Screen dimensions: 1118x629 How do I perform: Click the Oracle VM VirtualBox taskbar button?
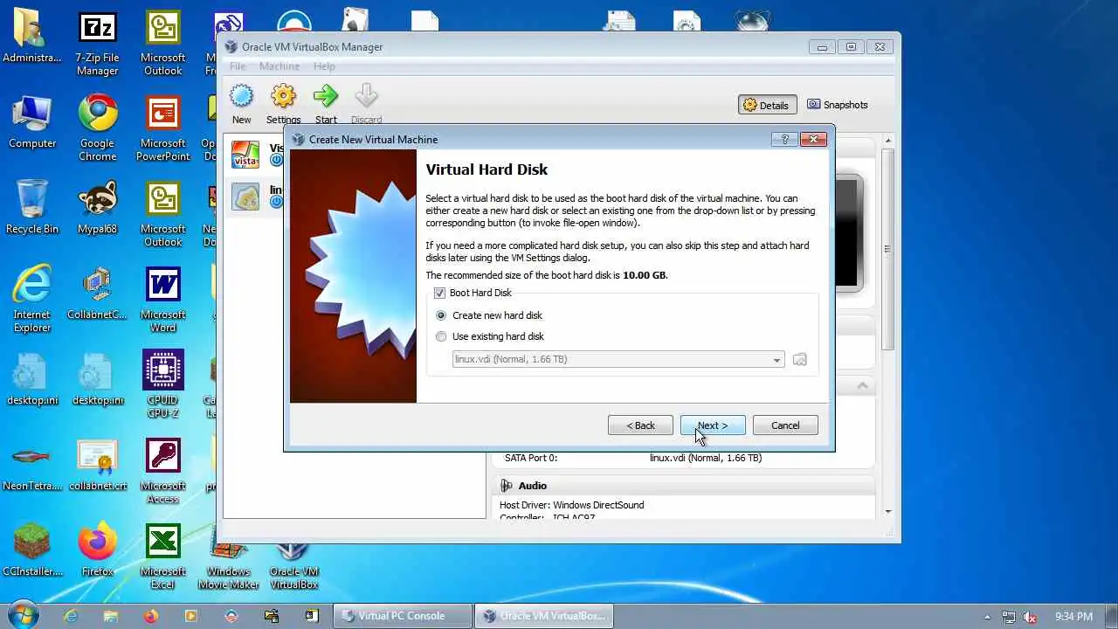[544, 616]
